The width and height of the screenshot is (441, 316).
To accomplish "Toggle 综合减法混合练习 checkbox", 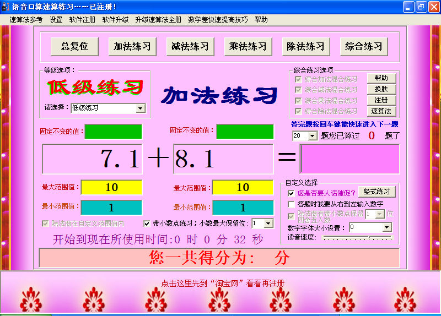I will tap(298, 90).
